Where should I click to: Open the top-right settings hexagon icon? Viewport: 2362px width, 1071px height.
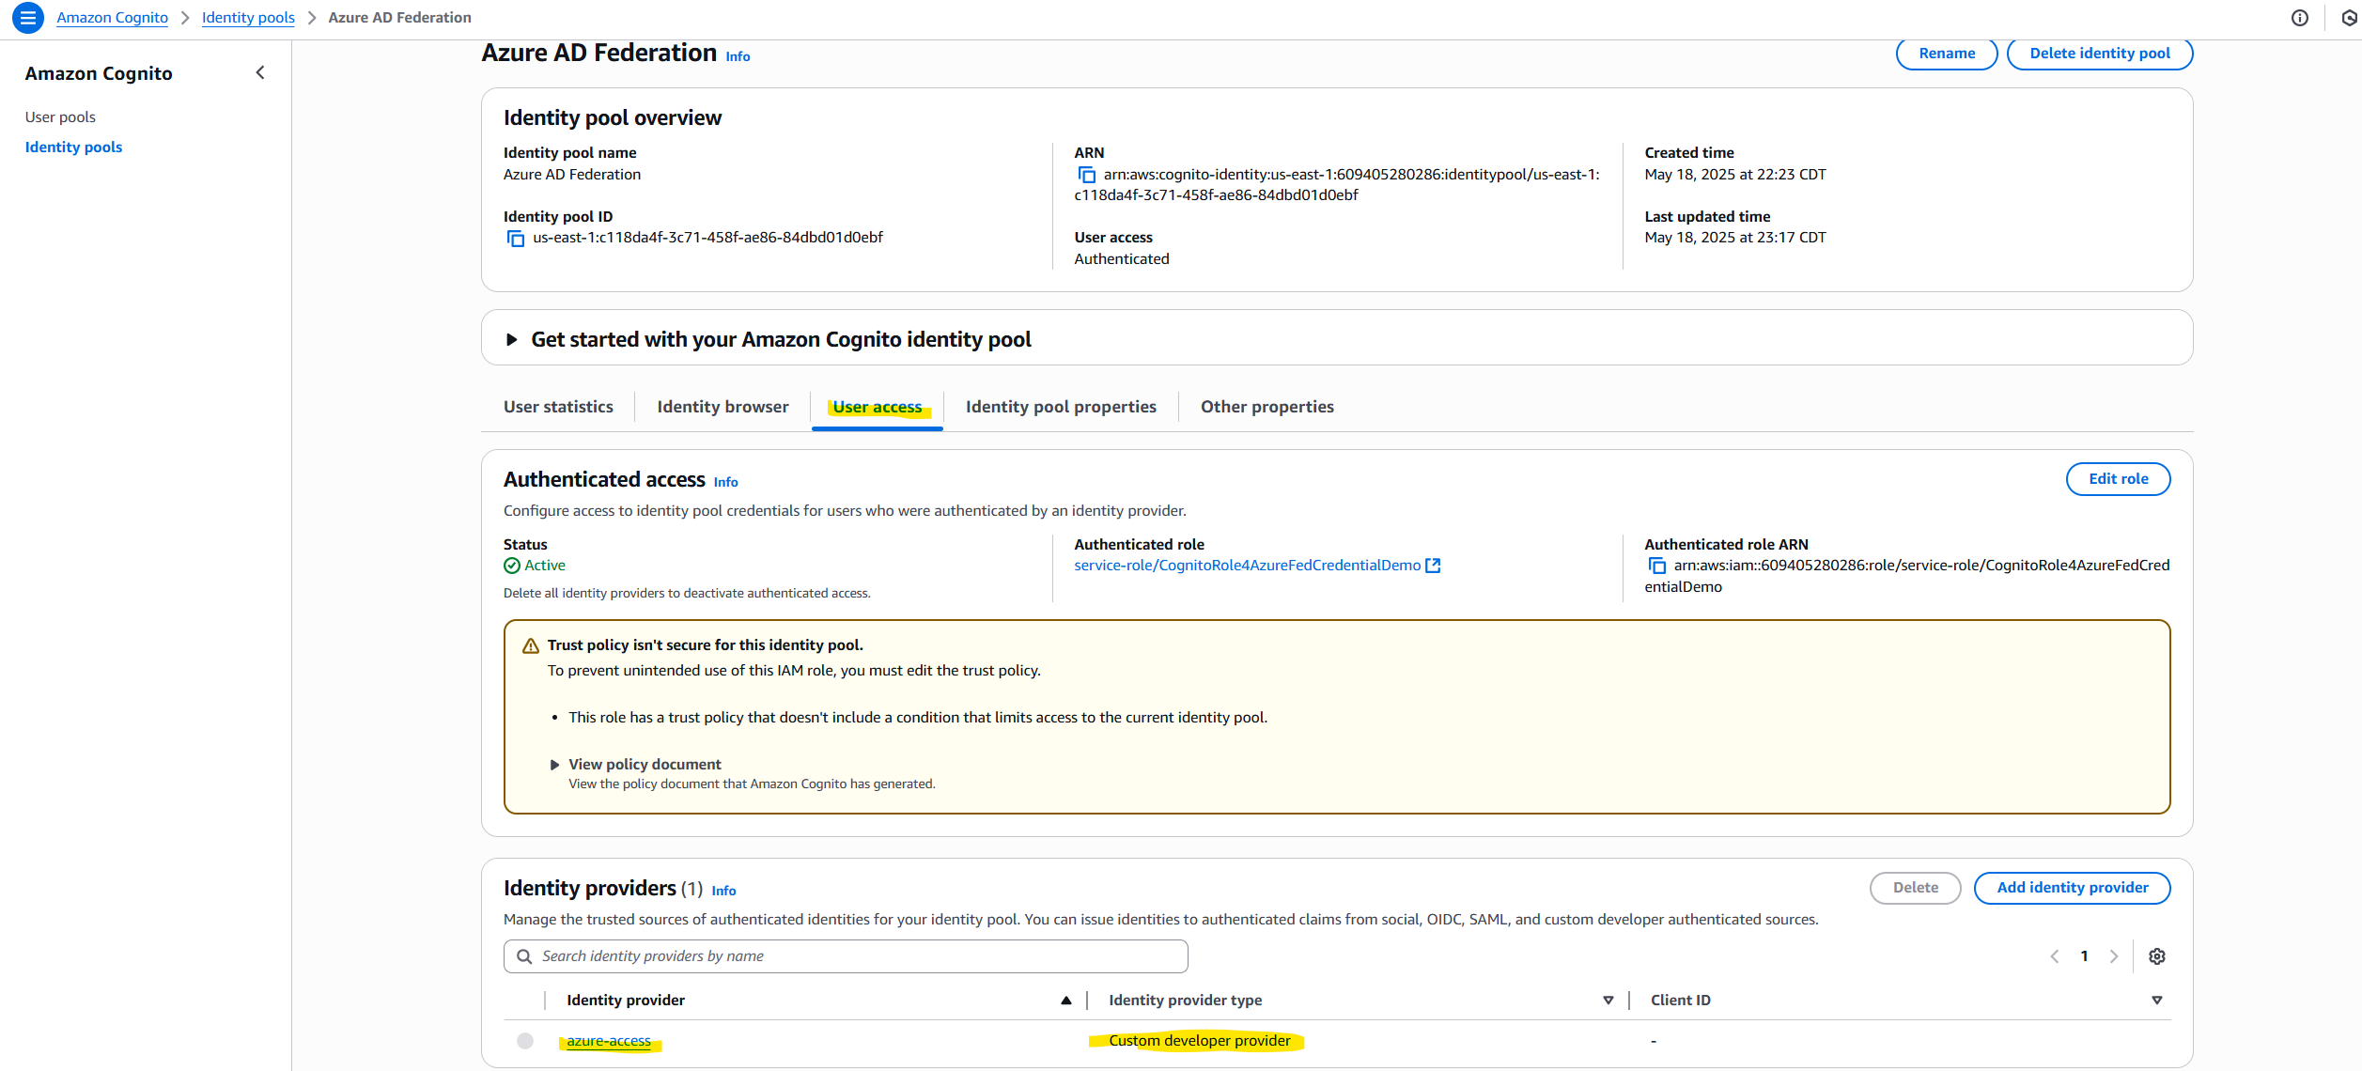tap(2349, 18)
